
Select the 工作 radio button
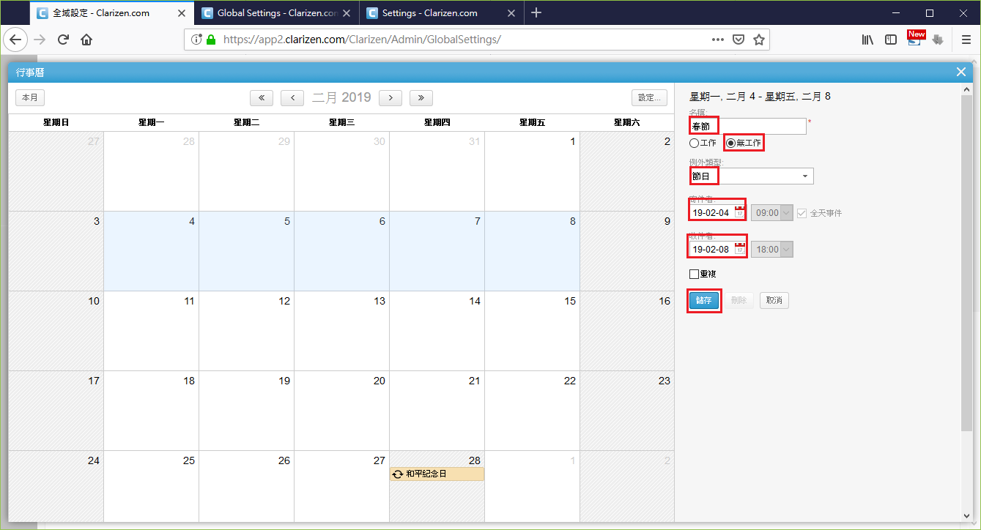pos(694,143)
